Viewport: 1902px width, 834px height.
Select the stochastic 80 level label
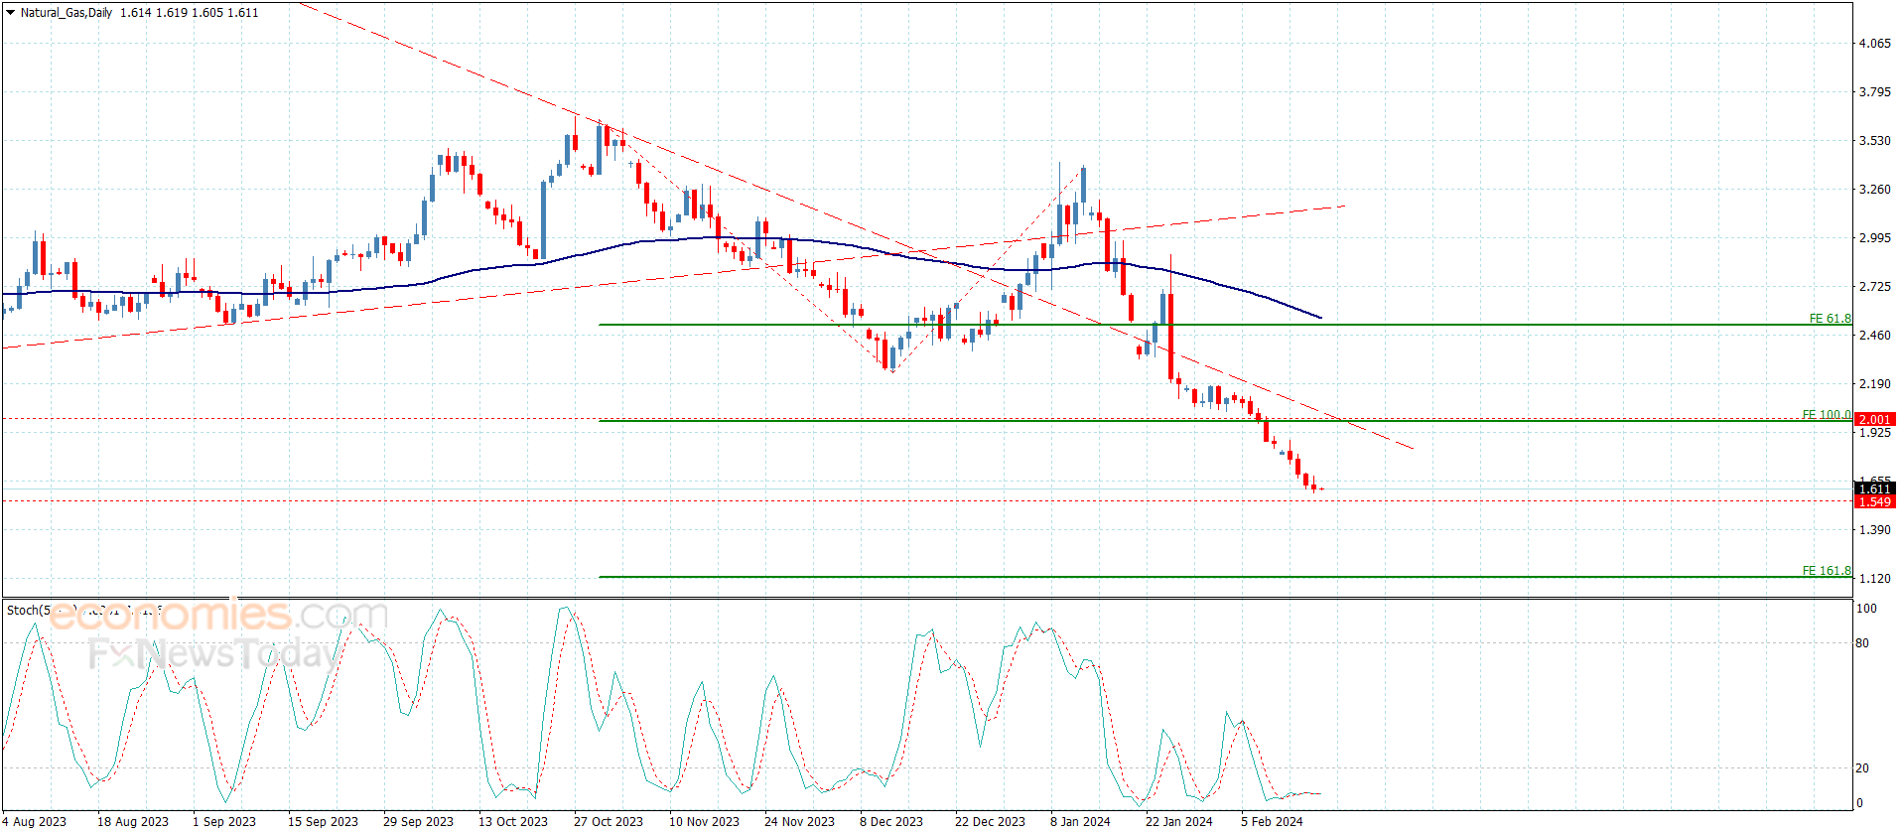[x=1862, y=643]
